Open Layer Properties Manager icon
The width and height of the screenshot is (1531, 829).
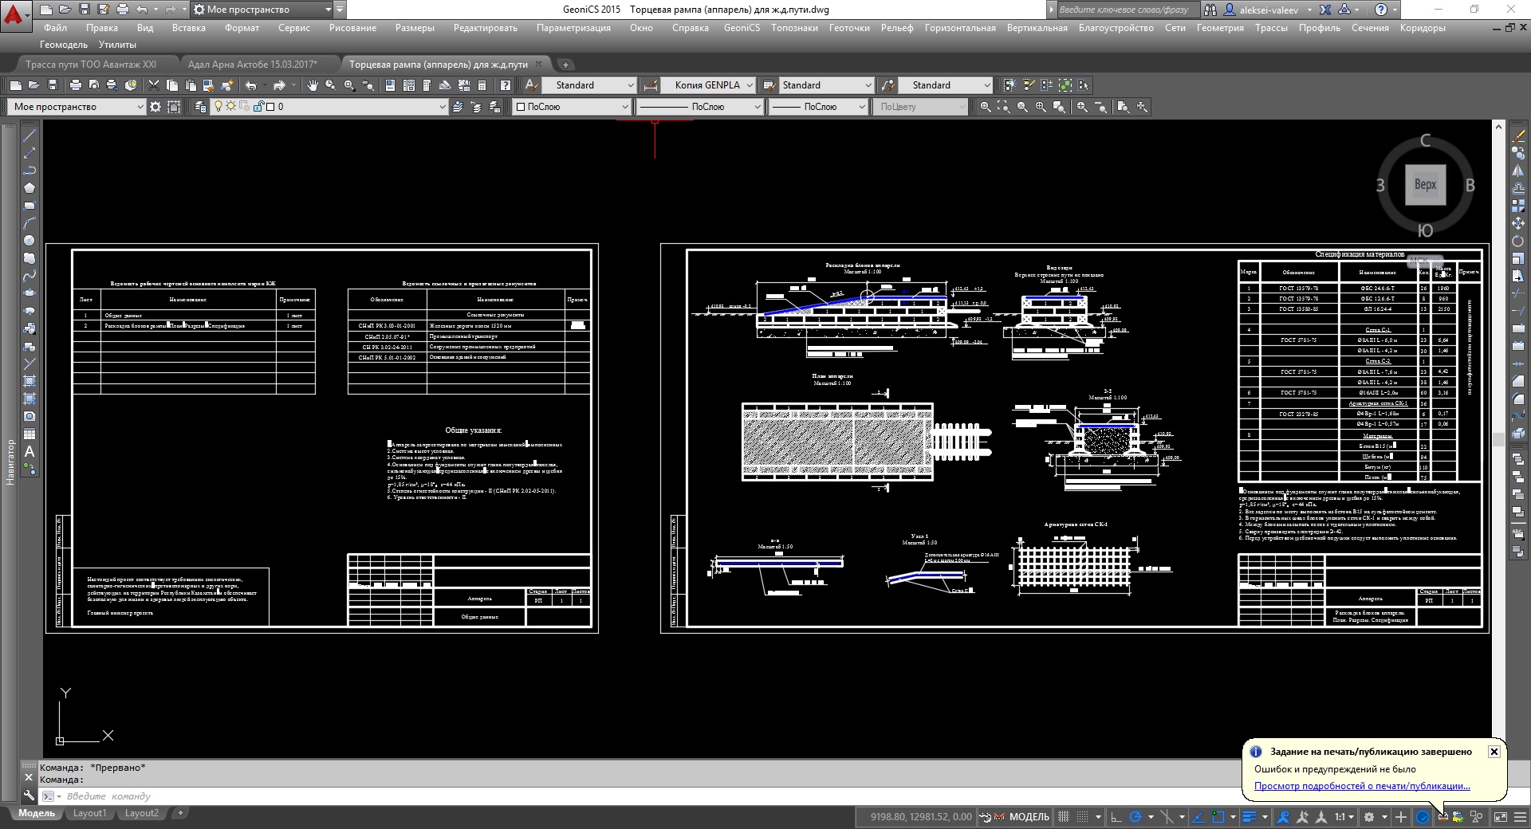[x=201, y=107]
